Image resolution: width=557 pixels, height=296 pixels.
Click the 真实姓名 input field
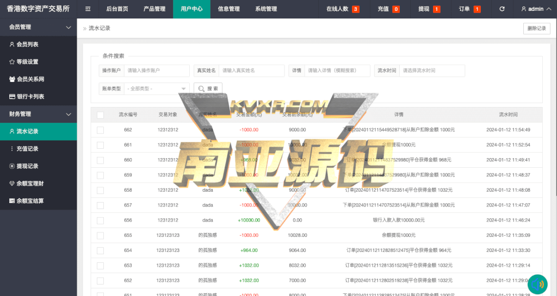pyautogui.click(x=251, y=71)
